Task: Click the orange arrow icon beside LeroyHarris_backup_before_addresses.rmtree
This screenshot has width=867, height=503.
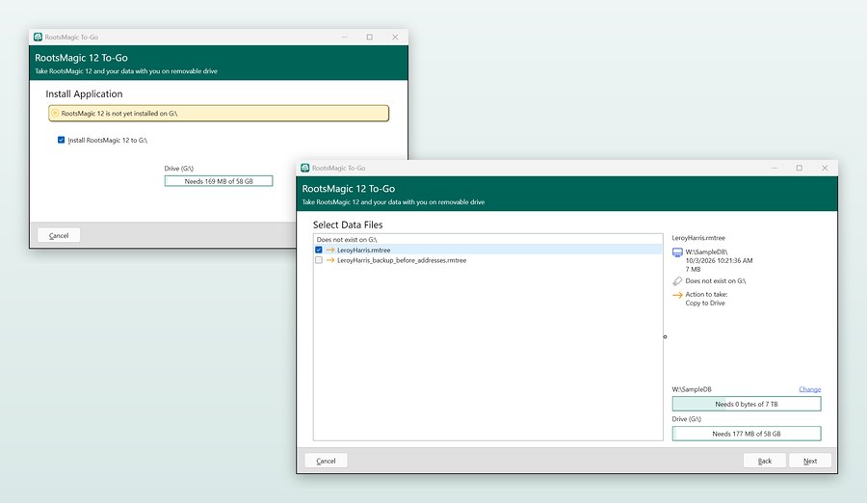Action: pos(330,260)
